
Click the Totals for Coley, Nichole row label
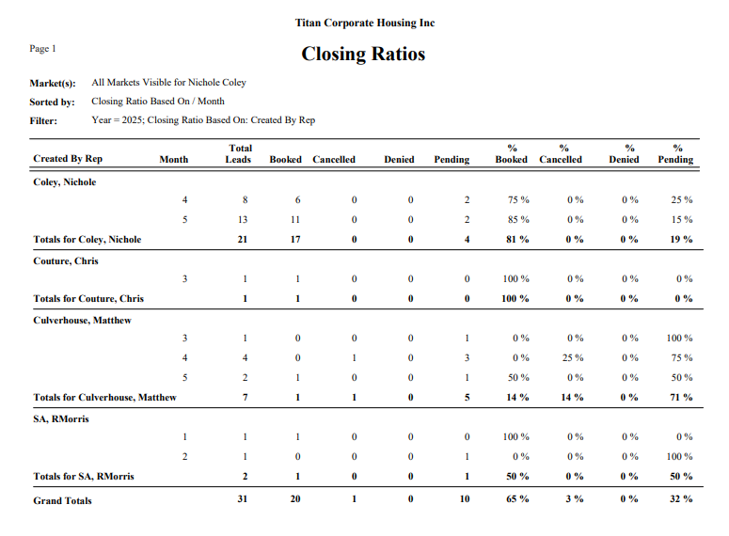click(x=87, y=240)
